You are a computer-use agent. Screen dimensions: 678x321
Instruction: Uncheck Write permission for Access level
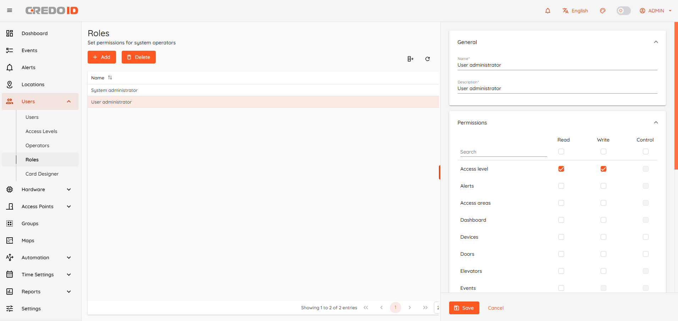coord(603,169)
